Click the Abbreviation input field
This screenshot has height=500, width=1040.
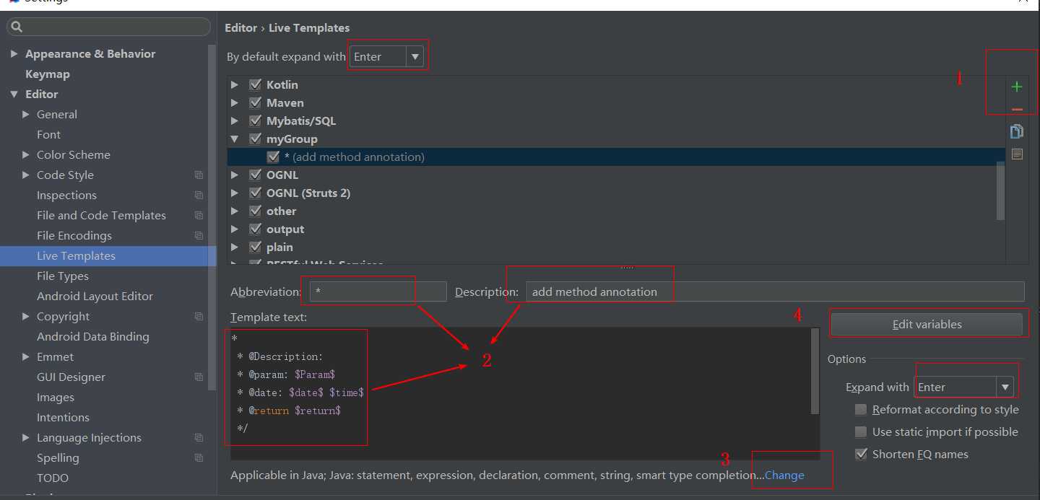tap(378, 292)
